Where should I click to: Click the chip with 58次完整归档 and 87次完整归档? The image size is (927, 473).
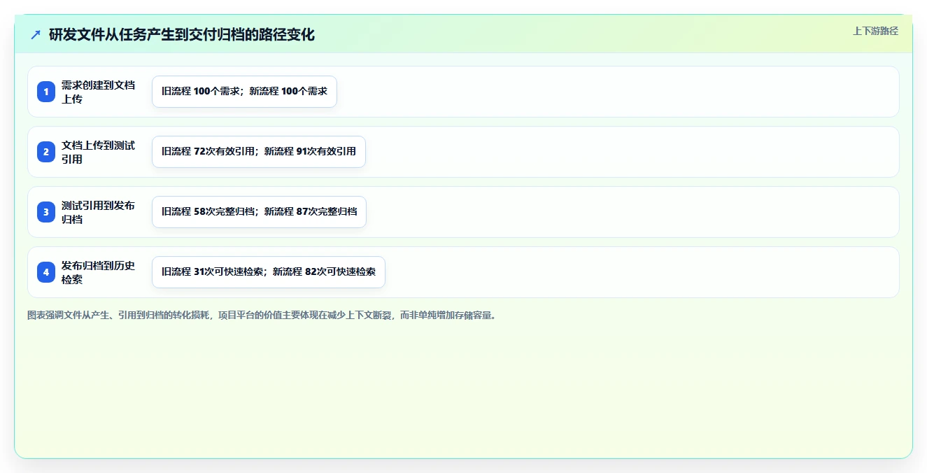[259, 212]
